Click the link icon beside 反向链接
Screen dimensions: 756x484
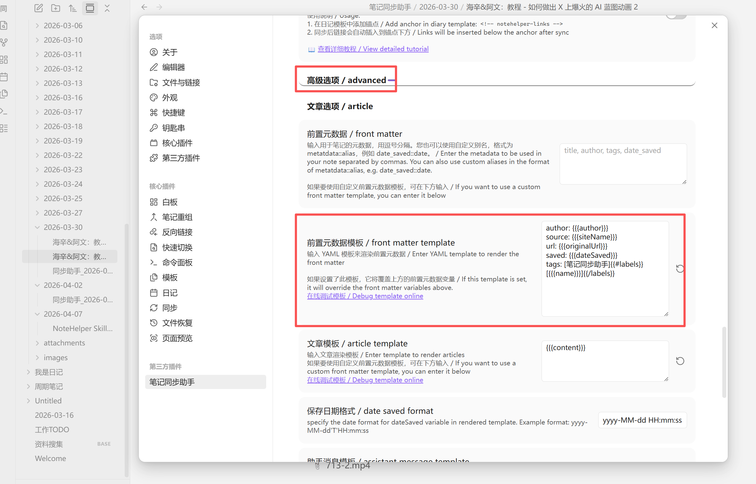[x=153, y=232]
